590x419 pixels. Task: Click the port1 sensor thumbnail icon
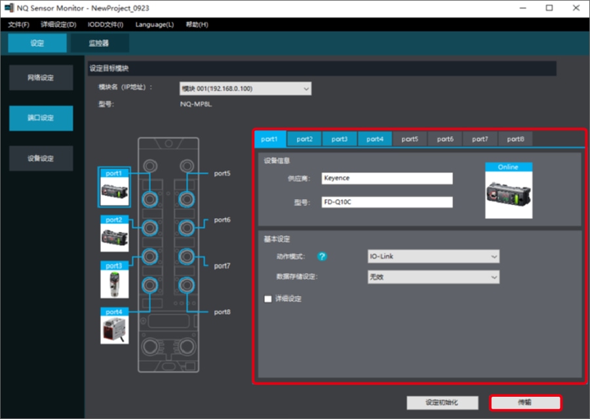pos(114,191)
